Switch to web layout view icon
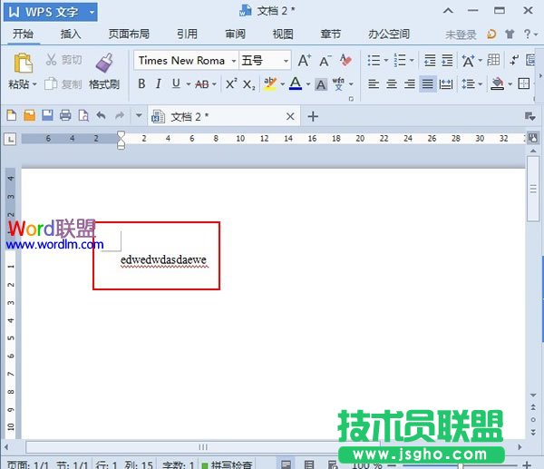Image resolution: width=544 pixels, height=469 pixels. (333, 464)
